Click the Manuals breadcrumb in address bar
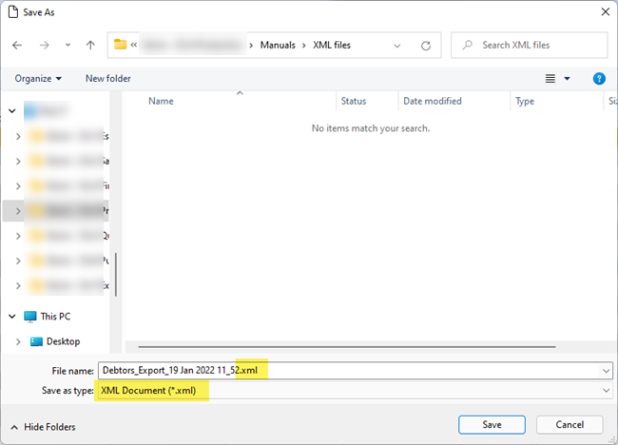This screenshot has width=618, height=445. pyautogui.click(x=278, y=45)
